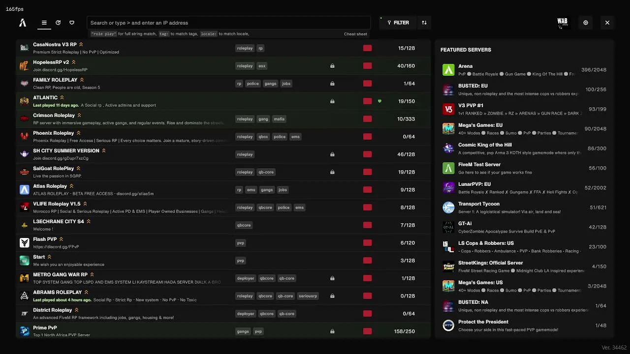Open the WAB user profile avatar

click(x=563, y=23)
